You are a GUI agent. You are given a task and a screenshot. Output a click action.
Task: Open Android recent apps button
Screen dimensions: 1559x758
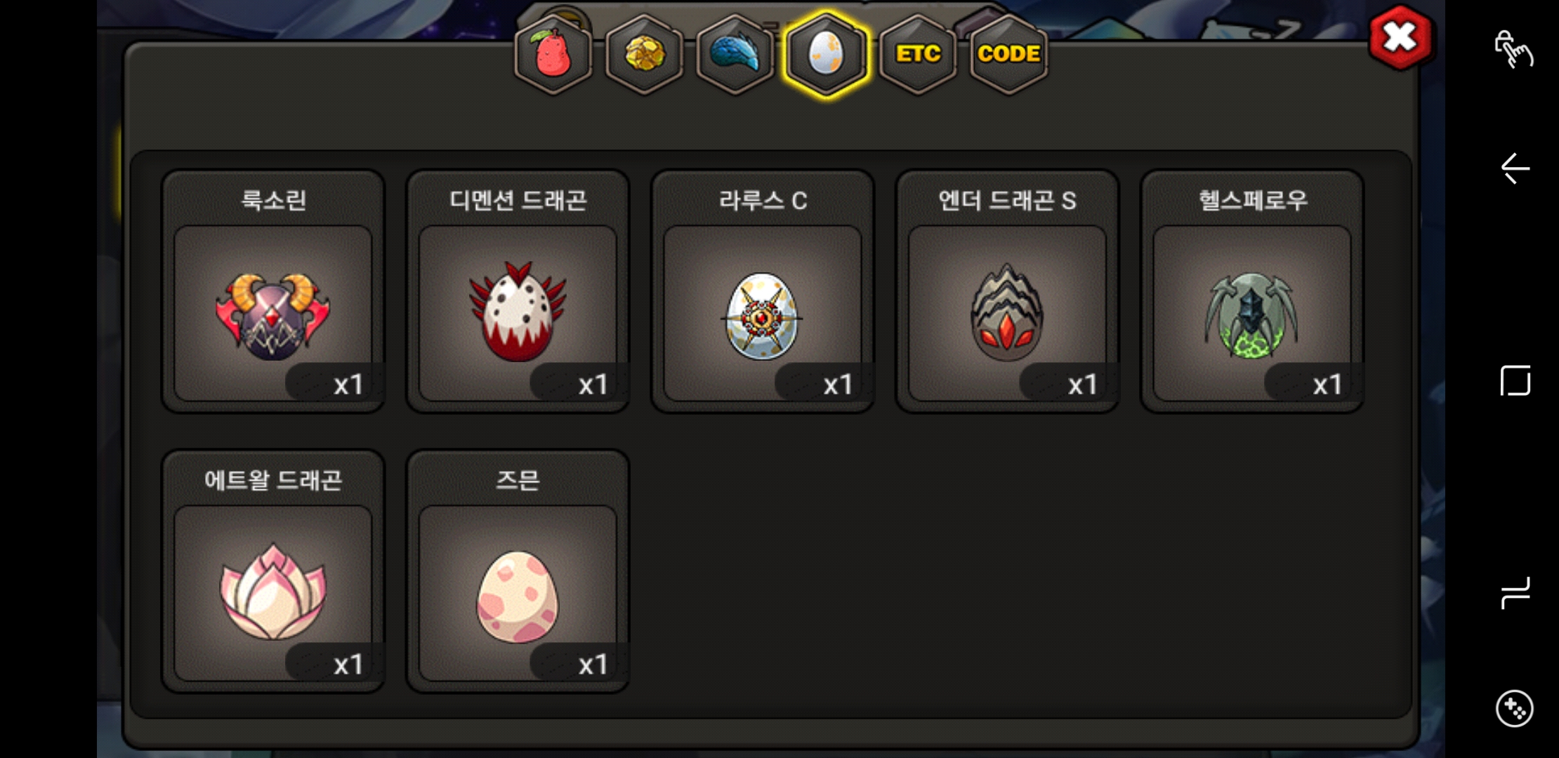(1515, 593)
